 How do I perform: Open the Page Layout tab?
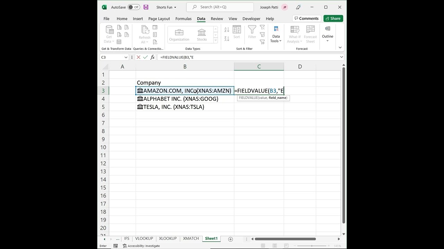(x=159, y=19)
